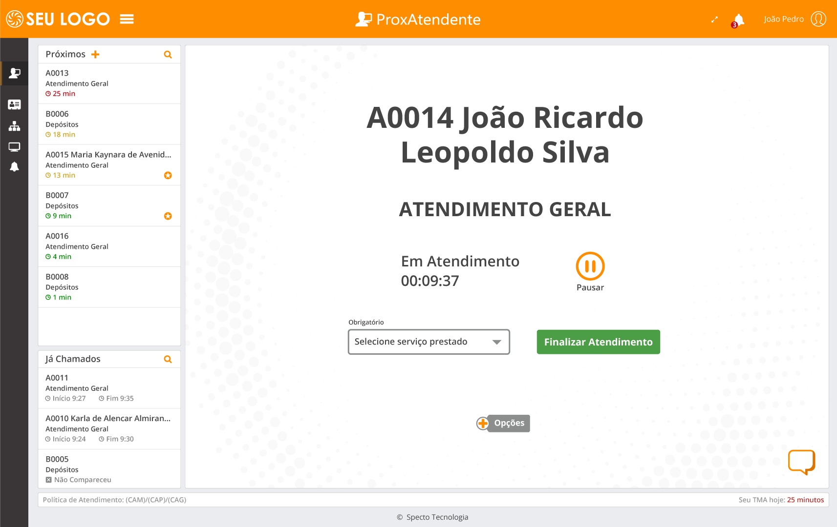Screen dimensions: 837x527
Task: Click the ProxAtendente header icon
Action: 363,19
